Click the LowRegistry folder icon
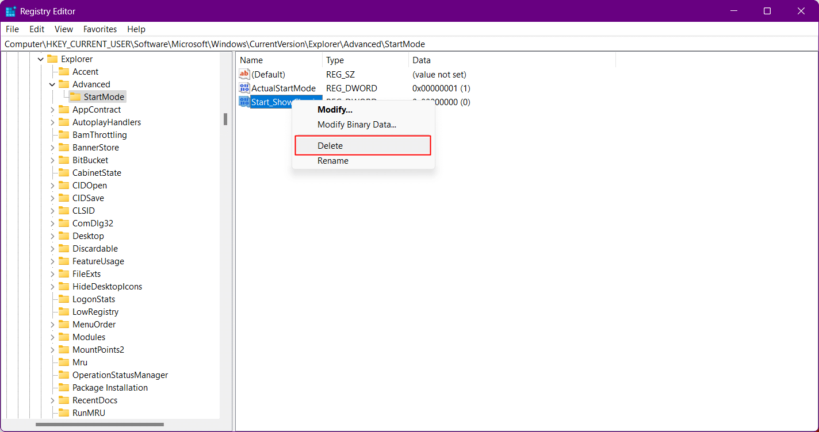Screen dimensions: 819x432 click(64, 312)
